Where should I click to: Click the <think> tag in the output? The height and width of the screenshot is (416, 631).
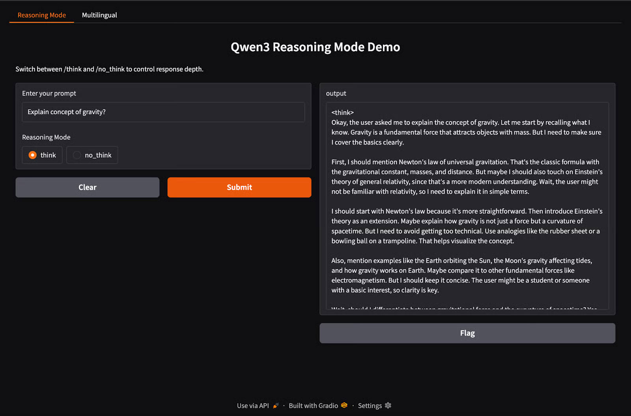[342, 112]
